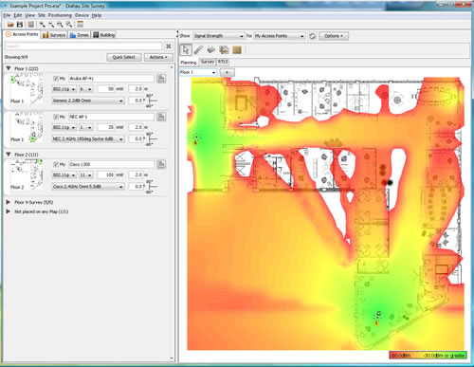Image resolution: width=474 pixels, height=367 pixels.
Task: Clear the search with the X icon
Action: pyautogui.click(x=169, y=46)
